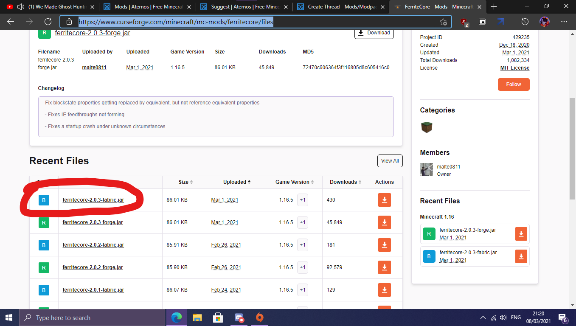The height and width of the screenshot is (326, 576).
Task: Sort the files table by Game Version
Action: pos(295,182)
